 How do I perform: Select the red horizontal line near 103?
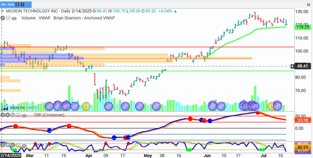148,47
